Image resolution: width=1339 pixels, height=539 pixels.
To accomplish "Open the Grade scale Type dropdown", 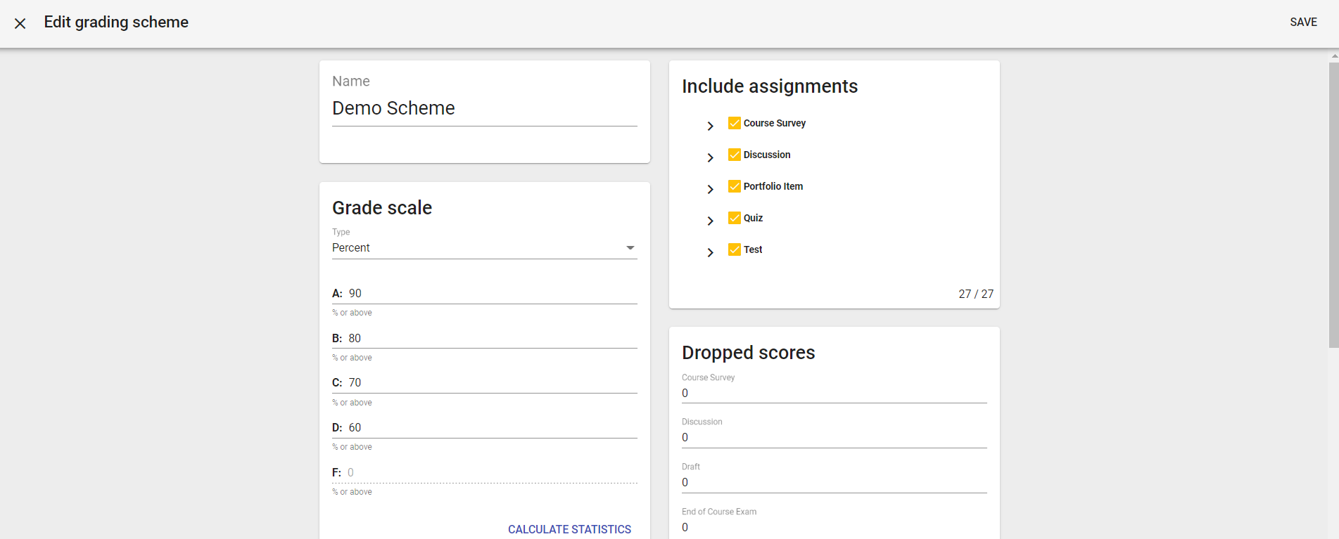I will click(484, 248).
